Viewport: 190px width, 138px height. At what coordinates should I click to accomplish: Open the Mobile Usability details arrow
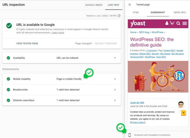click(115, 79)
